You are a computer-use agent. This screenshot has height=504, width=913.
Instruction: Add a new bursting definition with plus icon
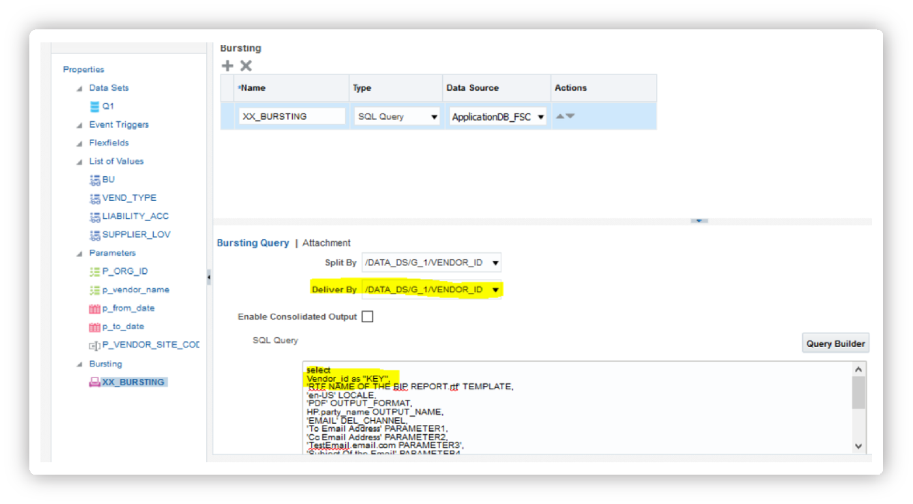(227, 65)
